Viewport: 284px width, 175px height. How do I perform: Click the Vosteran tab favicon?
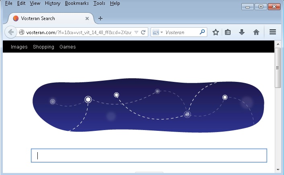click(16, 18)
